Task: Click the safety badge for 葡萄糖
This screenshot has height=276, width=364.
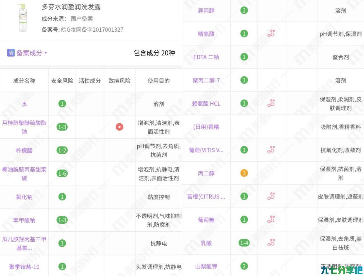Action: point(244,220)
